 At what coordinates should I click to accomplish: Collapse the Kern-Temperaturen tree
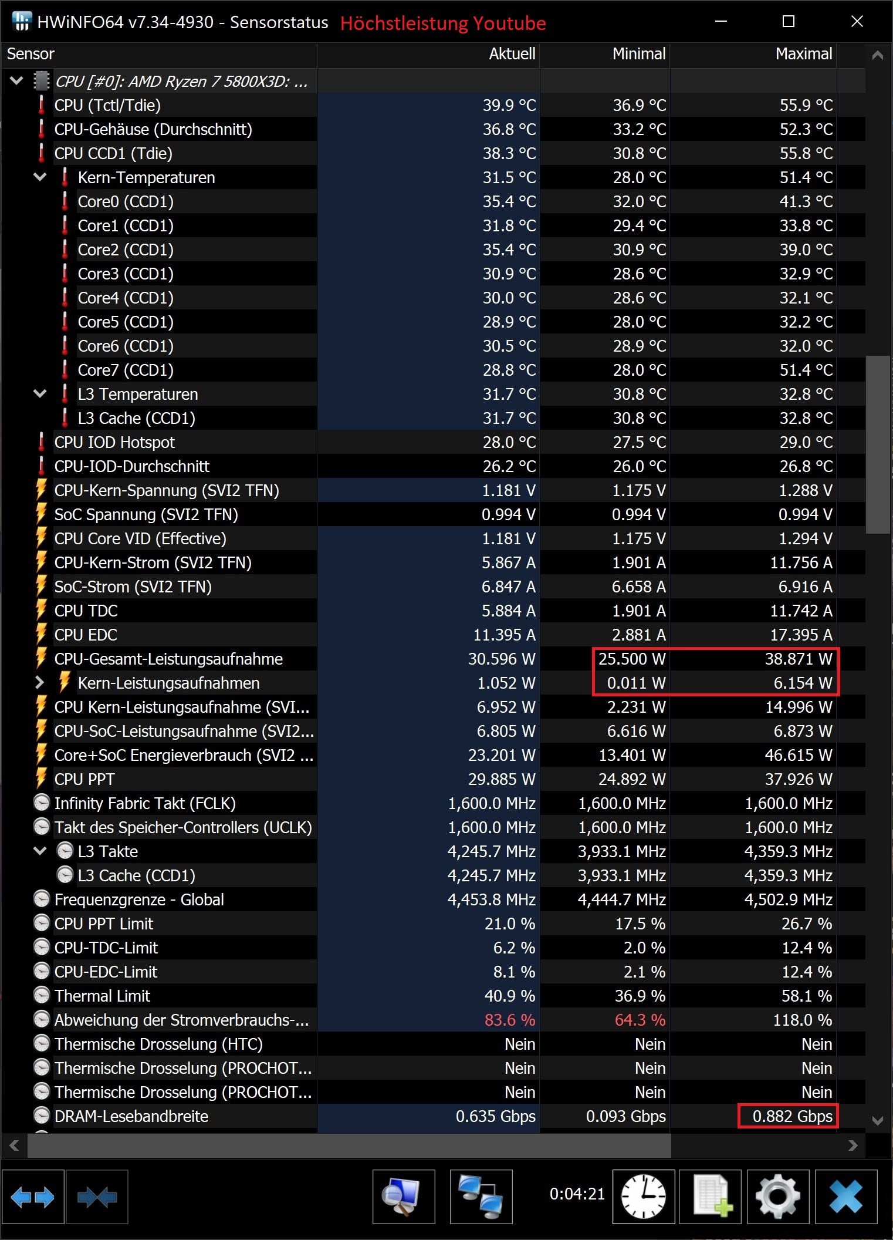pos(40,177)
